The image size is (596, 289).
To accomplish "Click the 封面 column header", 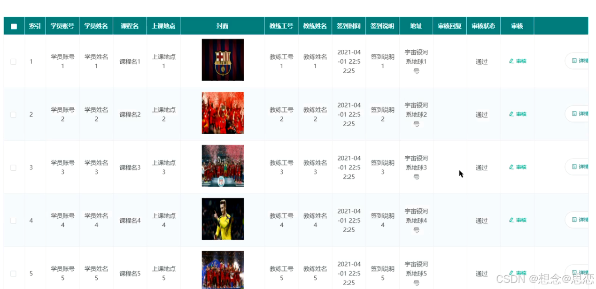I will pyautogui.click(x=223, y=26).
